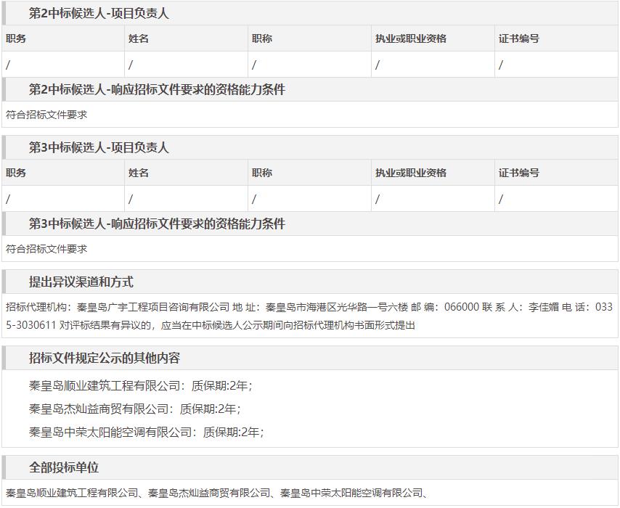The height and width of the screenshot is (508, 620).
Task: Click 符合招标文件要求 text under 第3中标候选人
Action: (46, 249)
